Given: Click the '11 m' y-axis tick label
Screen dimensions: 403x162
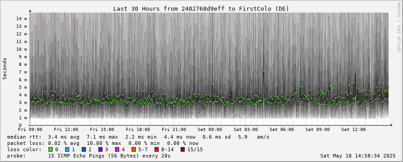Looking at the screenshot, I should [x=22, y=41].
